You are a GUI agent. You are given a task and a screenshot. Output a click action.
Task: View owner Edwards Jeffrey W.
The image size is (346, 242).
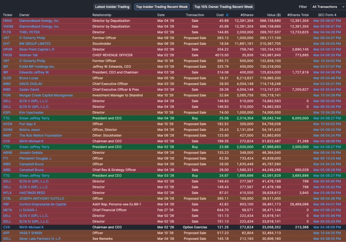[x=34, y=72]
